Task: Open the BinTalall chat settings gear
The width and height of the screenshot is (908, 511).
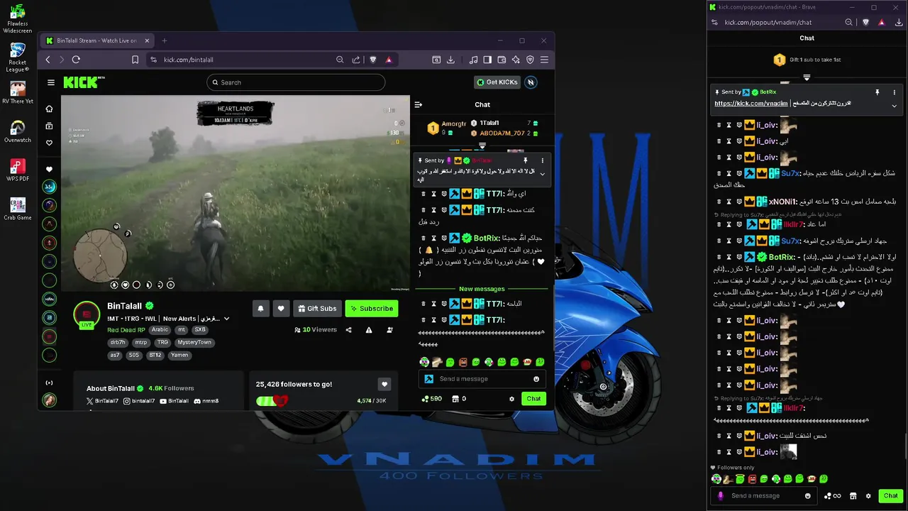Action: pos(511,399)
